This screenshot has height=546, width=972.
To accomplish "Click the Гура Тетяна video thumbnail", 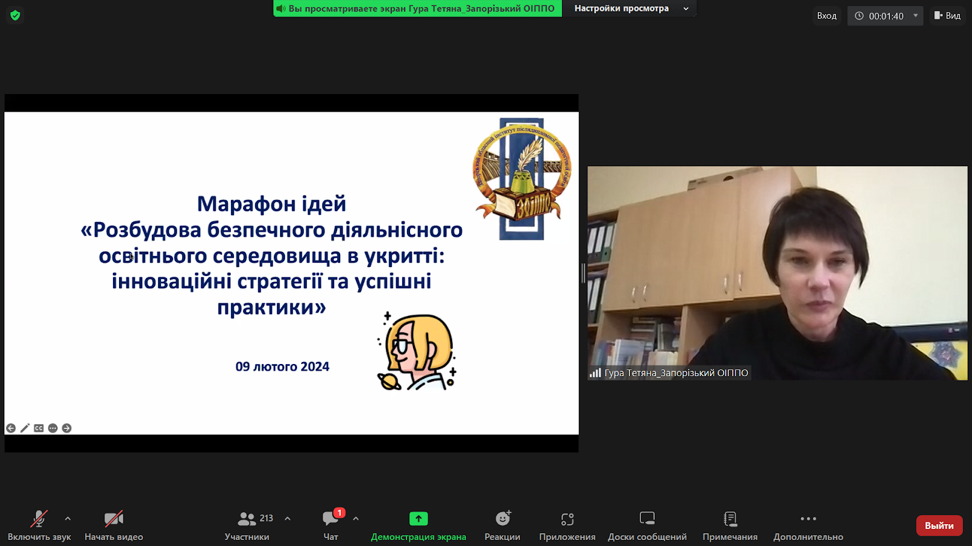I will (777, 273).
